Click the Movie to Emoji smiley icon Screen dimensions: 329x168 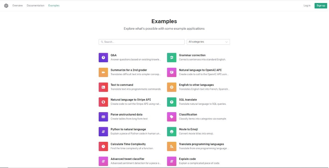[172, 132]
